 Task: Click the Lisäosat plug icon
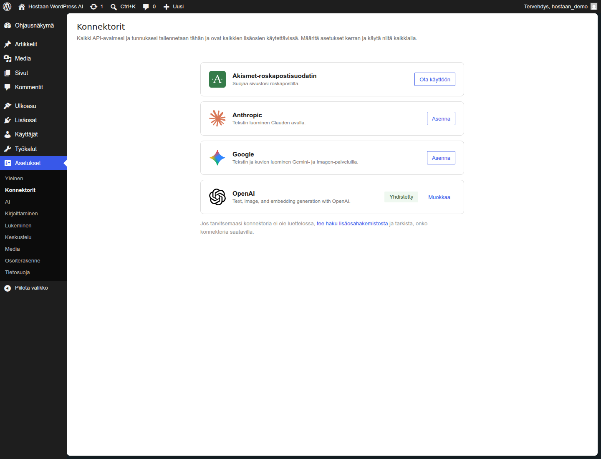point(8,120)
